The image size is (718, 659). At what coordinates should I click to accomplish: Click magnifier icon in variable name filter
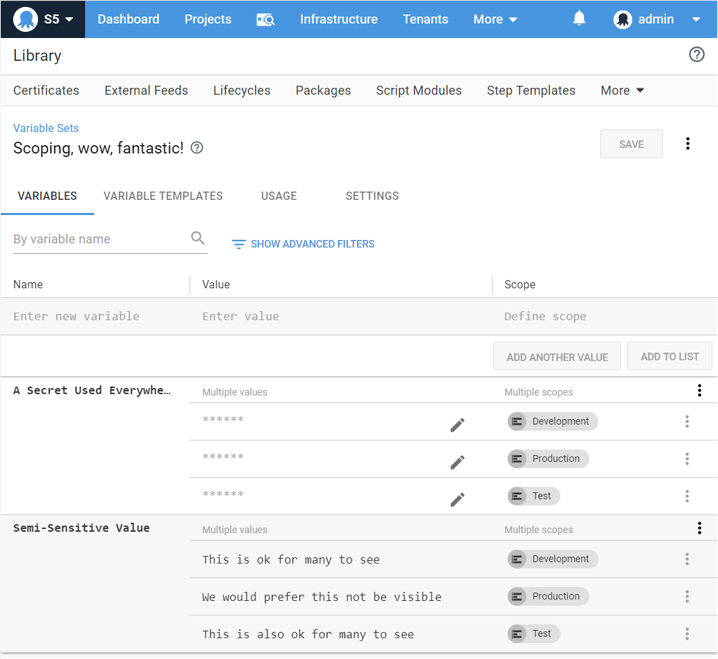coord(198,239)
